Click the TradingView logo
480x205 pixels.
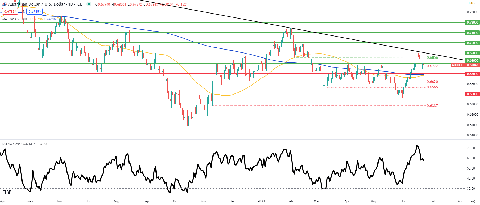pos(7,192)
